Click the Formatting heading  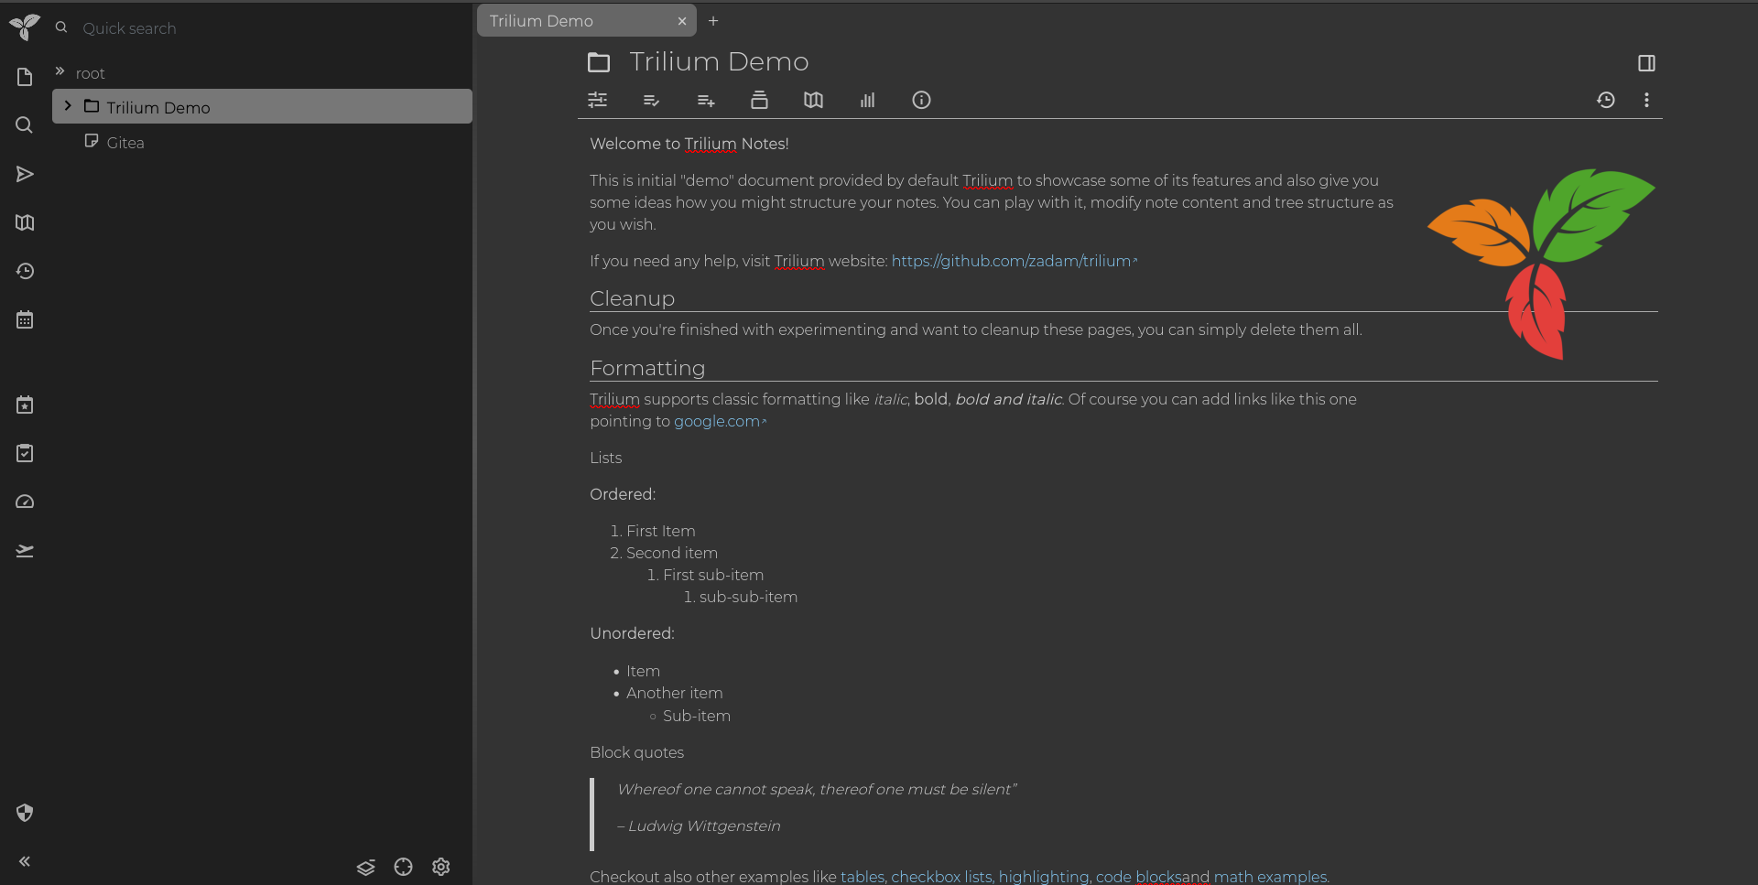click(x=647, y=368)
